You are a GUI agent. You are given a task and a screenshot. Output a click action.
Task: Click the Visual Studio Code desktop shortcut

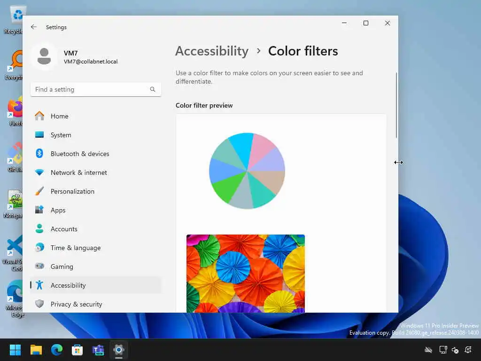[x=13, y=253]
